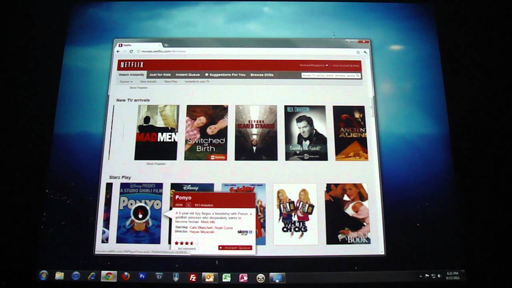Open Access from the taskbar
Screen dimensions: 512x288
pos(243,278)
